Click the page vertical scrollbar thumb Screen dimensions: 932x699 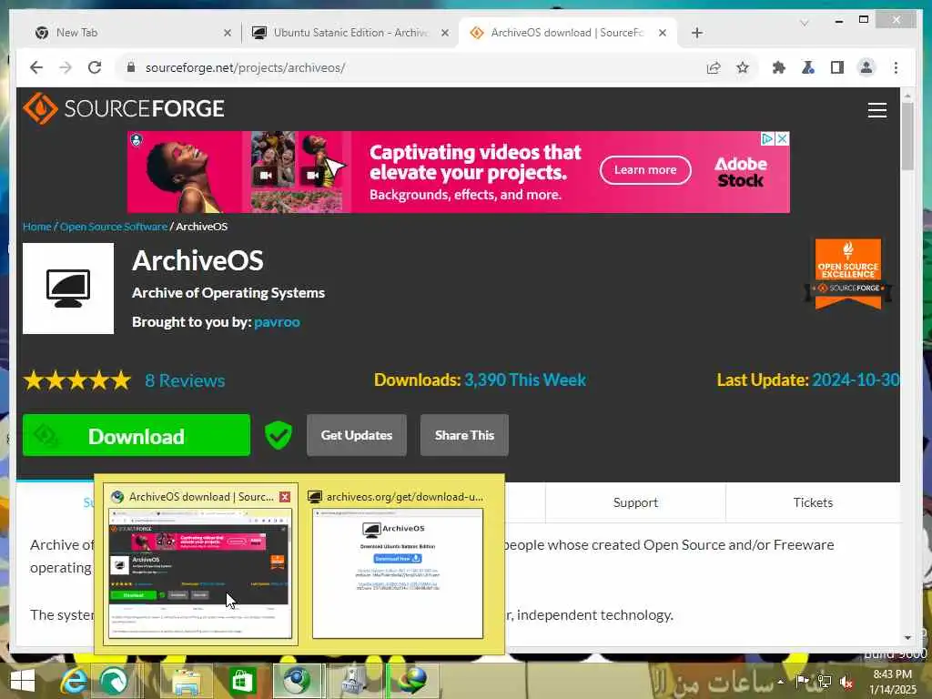907,136
